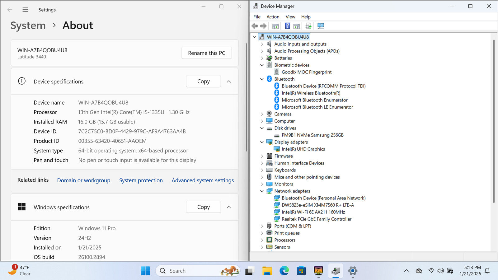Image resolution: width=498 pixels, height=280 pixels.
Task: Select PM9B1 NVMe Samsung 256GB disk
Action: [312, 135]
